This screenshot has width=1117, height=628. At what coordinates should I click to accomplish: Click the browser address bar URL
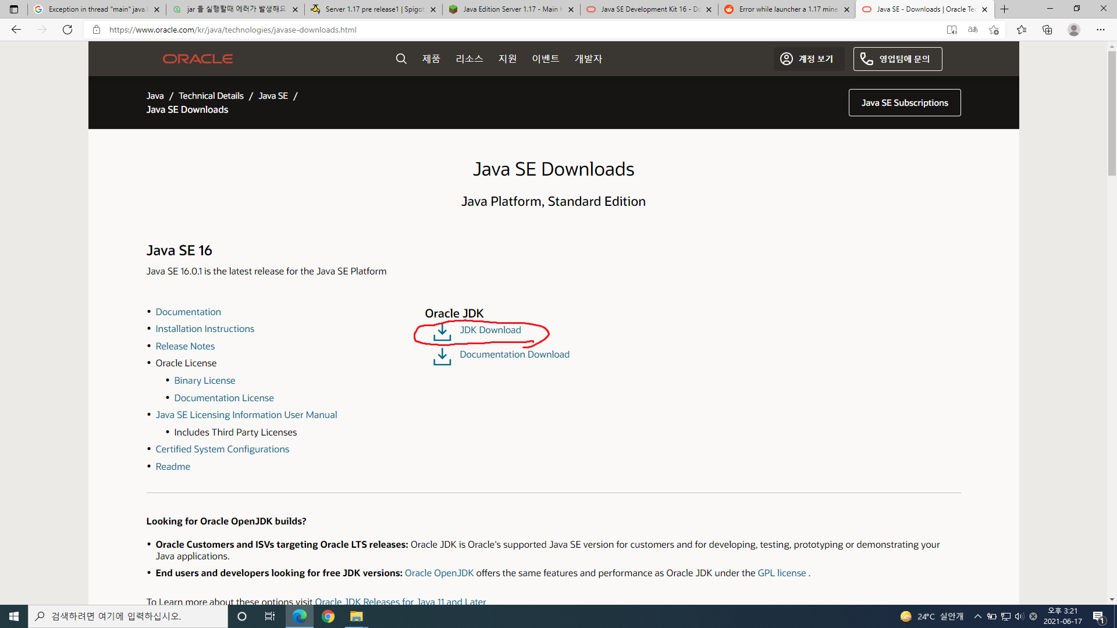[233, 30]
